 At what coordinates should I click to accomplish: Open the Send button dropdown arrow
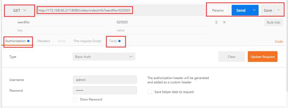pos(254,10)
